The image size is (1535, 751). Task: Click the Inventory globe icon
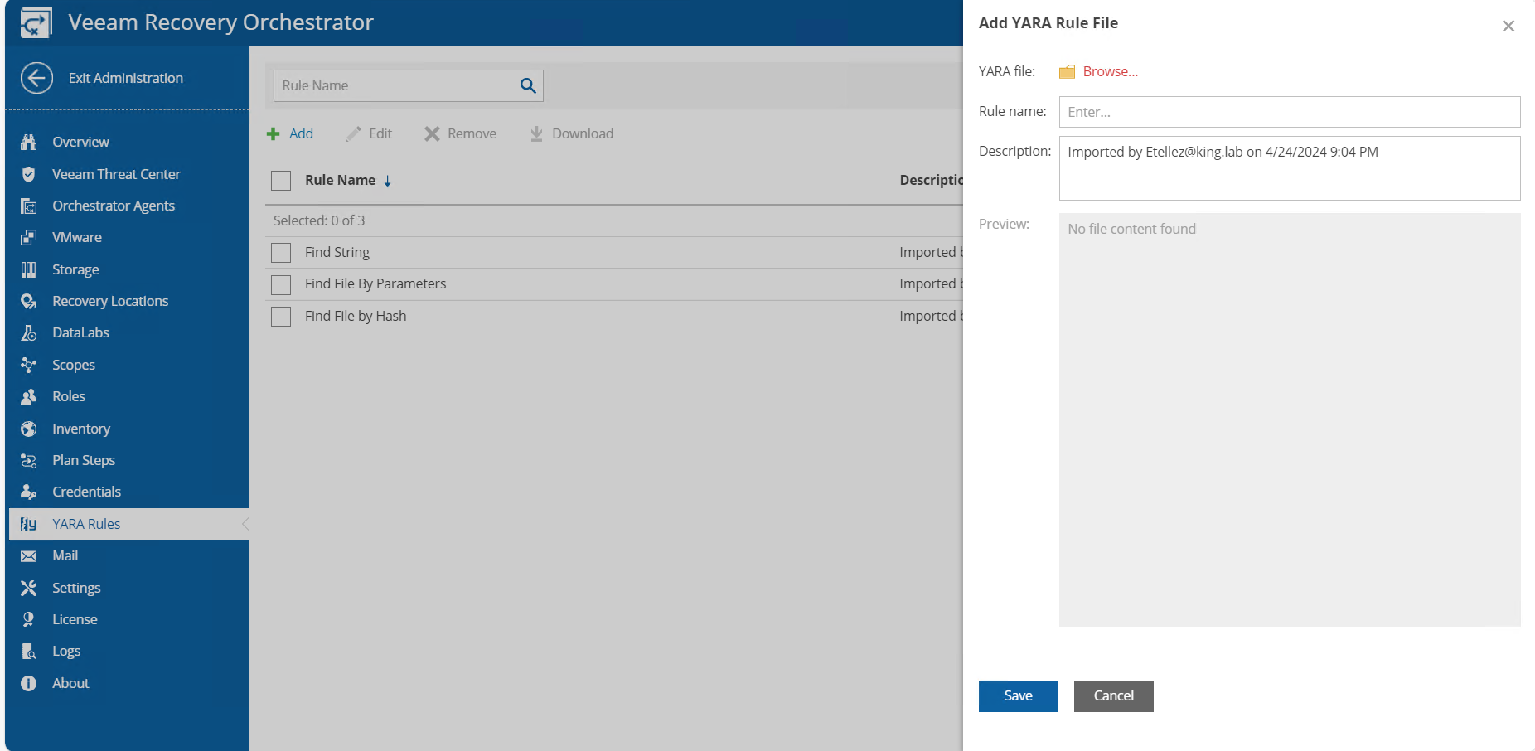[29, 429]
